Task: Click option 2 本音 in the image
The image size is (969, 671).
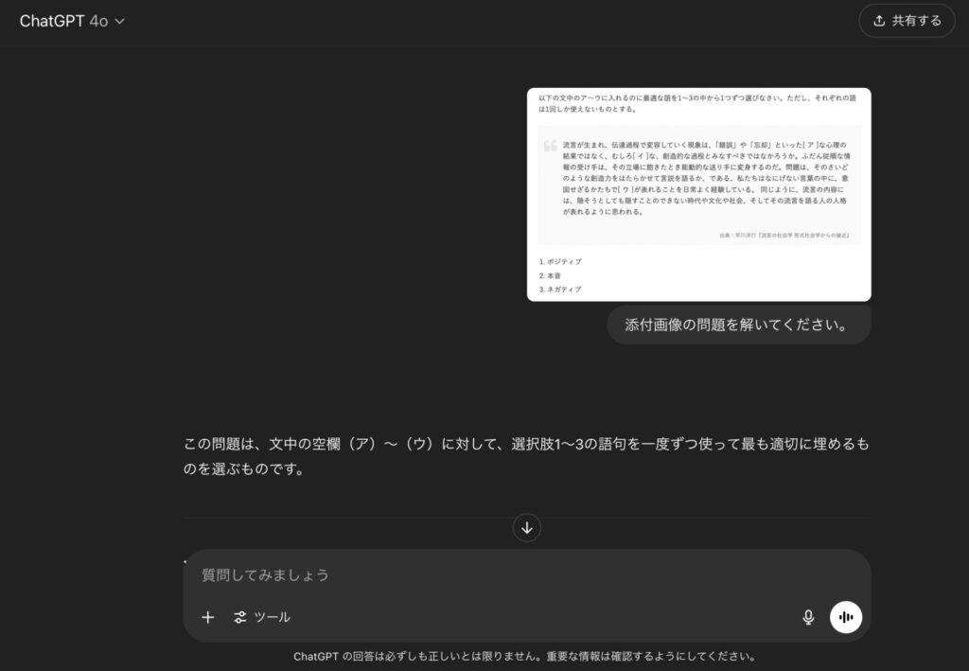Action: pos(554,275)
